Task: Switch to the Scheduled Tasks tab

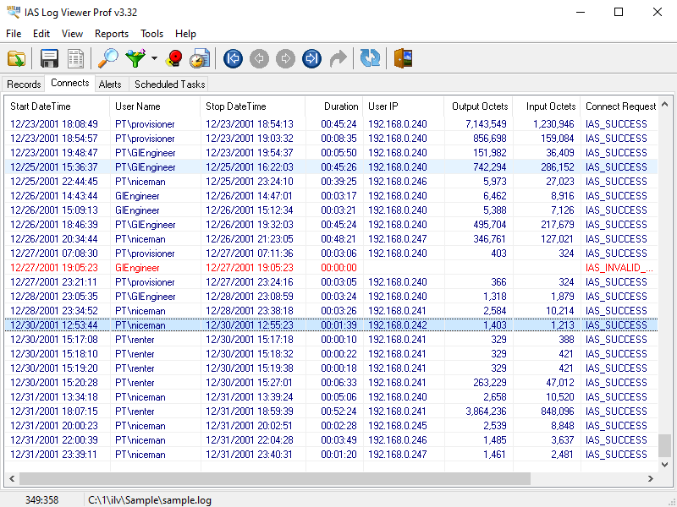Action: [170, 84]
